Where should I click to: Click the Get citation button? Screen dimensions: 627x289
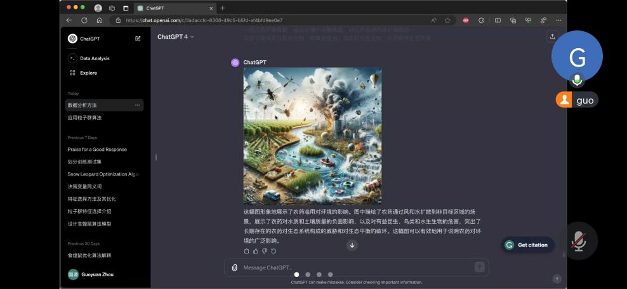[527, 245]
